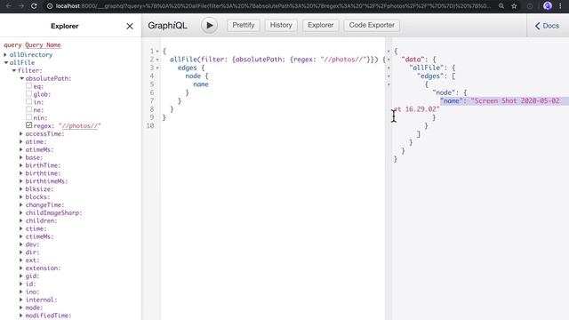Run the GraphQL query with the play button
The width and height of the screenshot is (569, 320).
[x=210, y=26]
